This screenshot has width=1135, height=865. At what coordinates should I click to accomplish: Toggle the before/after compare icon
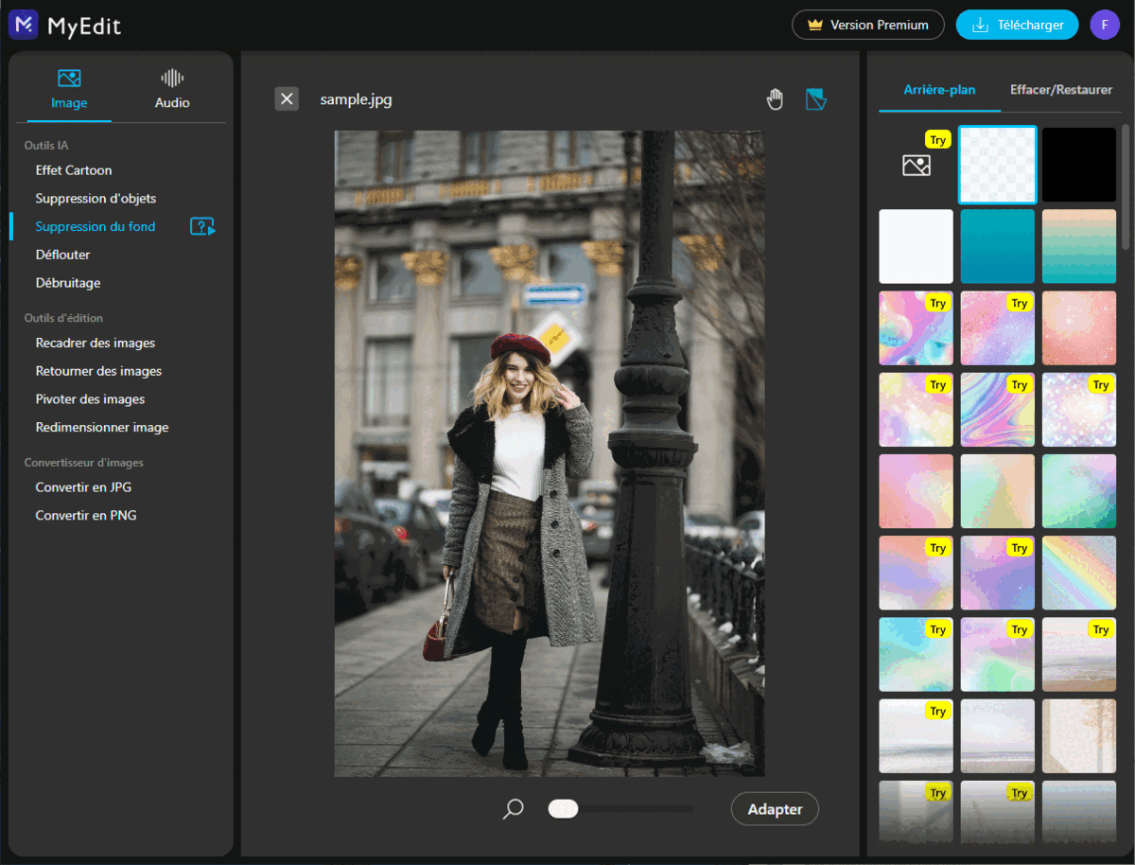pyautogui.click(x=816, y=99)
